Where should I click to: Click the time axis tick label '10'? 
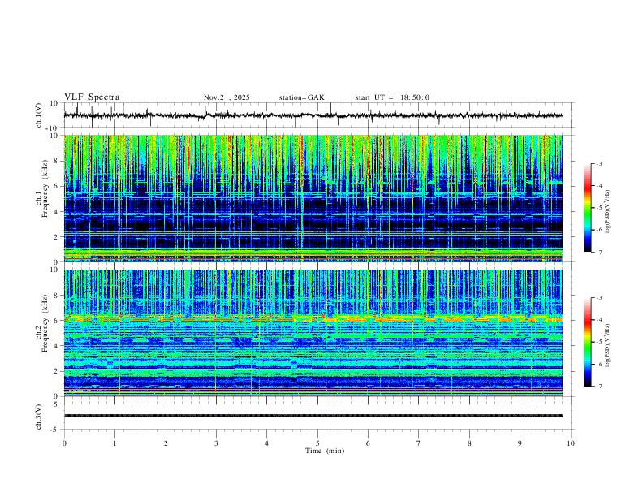[571, 443]
